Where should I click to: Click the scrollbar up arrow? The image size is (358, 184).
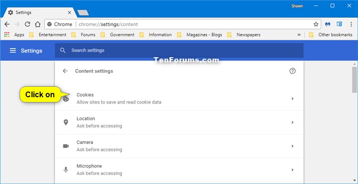354,63
